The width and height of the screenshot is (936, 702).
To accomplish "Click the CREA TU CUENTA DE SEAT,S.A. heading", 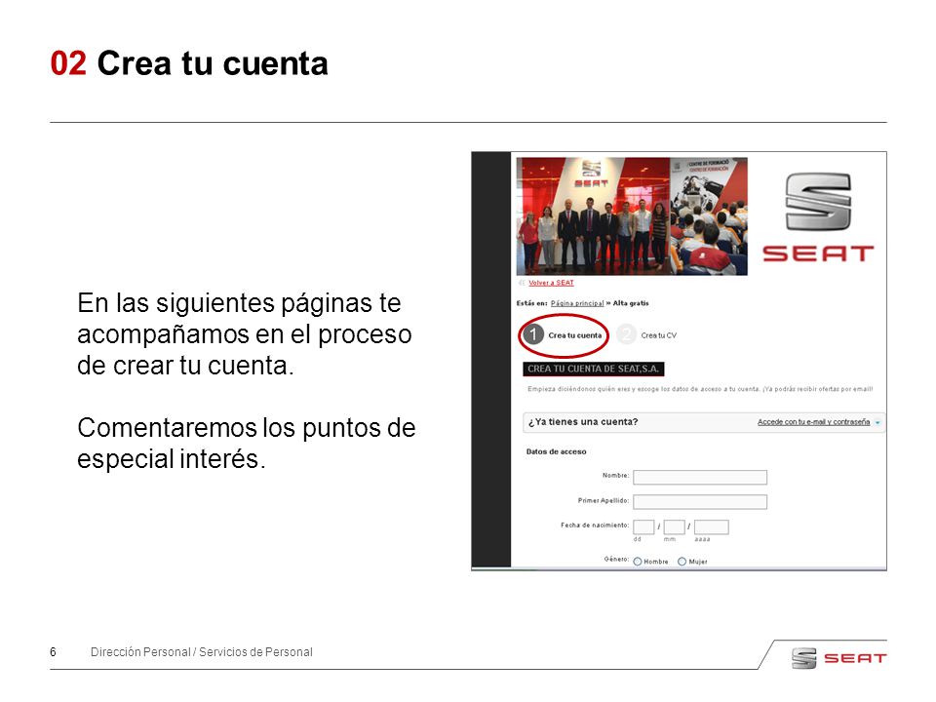I will pyautogui.click(x=594, y=369).
